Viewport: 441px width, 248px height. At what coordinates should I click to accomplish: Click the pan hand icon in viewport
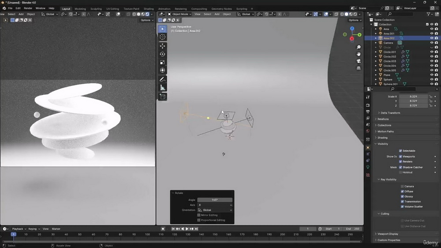tap(359, 54)
